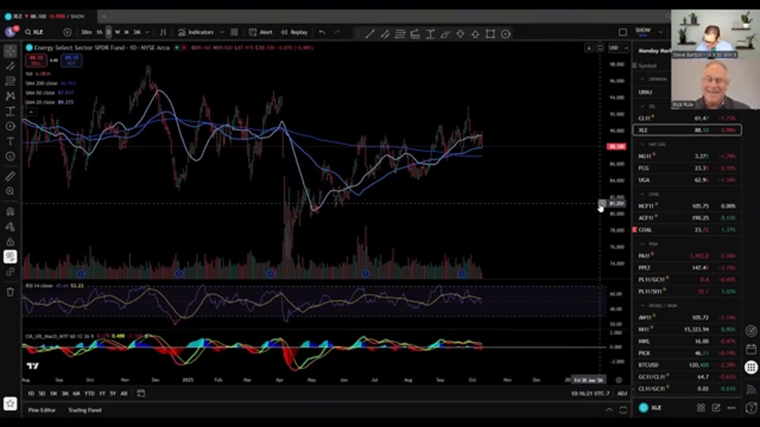Image resolution: width=760 pixels, height=427 pixels.
Task: Add a symbol to compare with plus icon
Action: click(67, 32)
